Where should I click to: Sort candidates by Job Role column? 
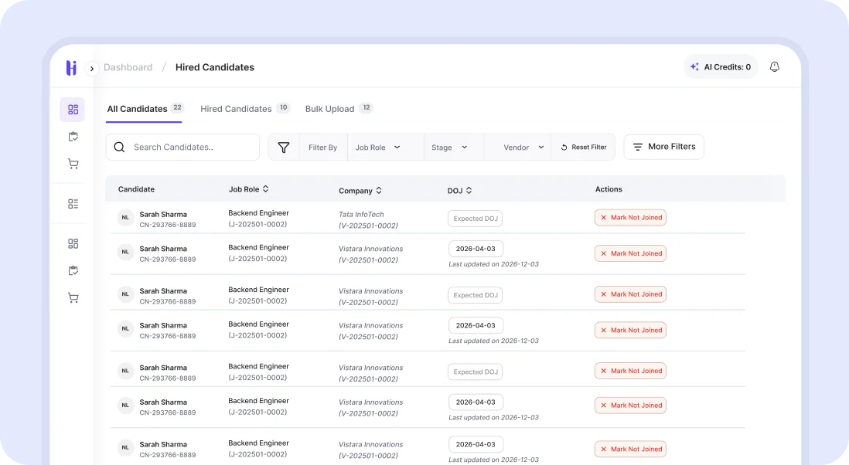pyautogui.click(x=264, y=188)
